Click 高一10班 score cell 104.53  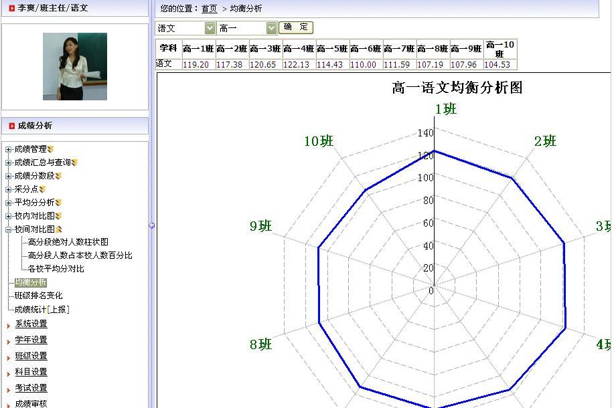tap(500, 65)
